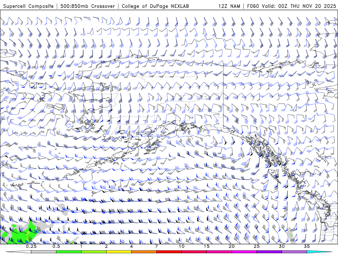The width and height of the screenshot is (338, 254).
Task: Click the '500:850mb Crossover' label
Action: (87, 6)
